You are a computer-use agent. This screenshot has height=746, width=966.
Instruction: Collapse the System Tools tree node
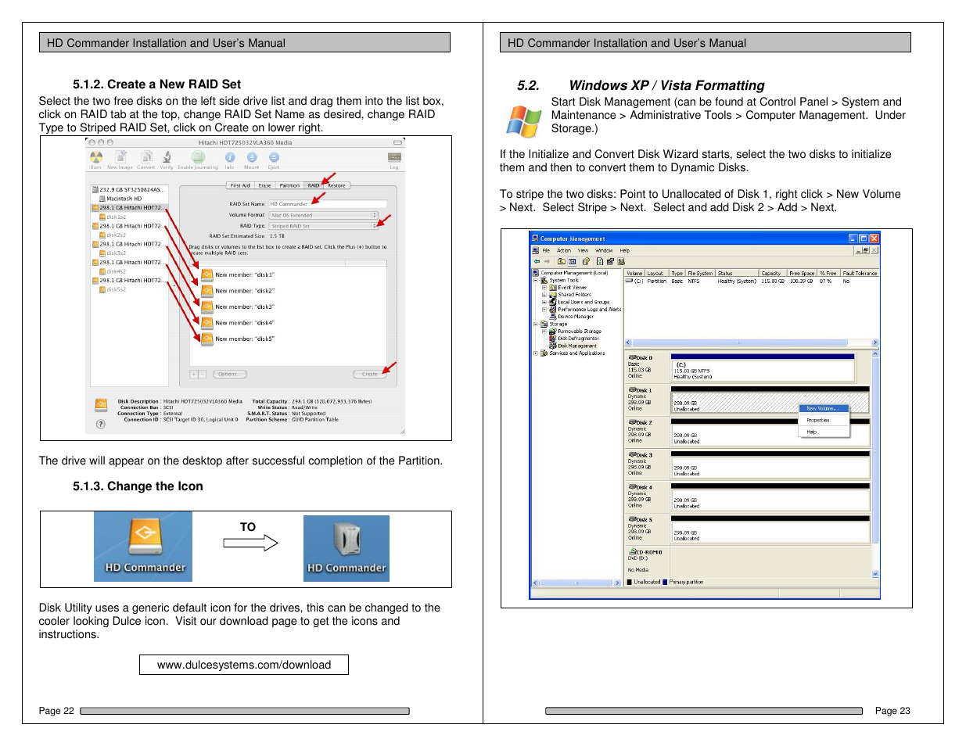(x=536, y=280)
